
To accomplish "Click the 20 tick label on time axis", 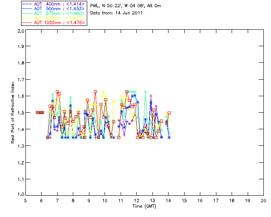I will (x=263, y=200).
